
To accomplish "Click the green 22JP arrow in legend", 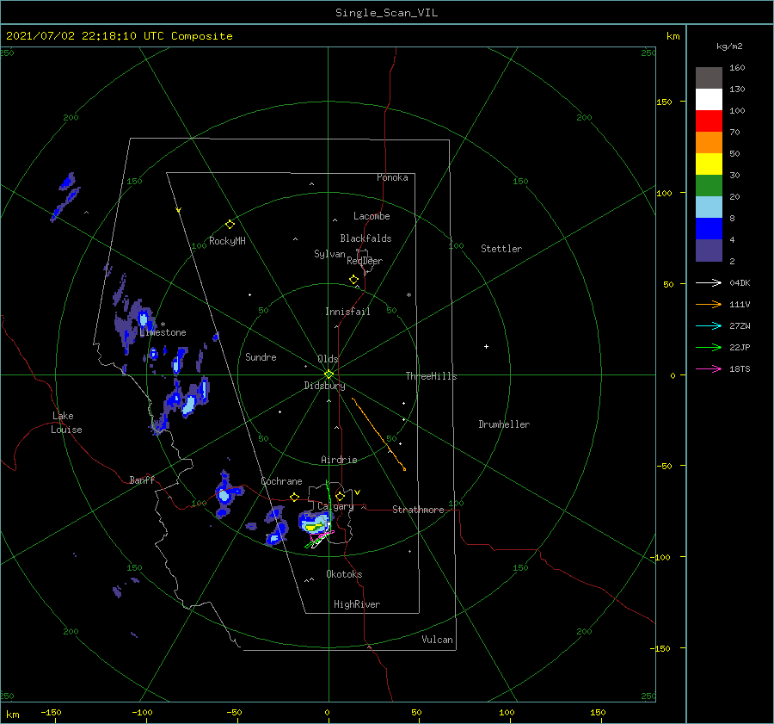I will pos(709,348).
